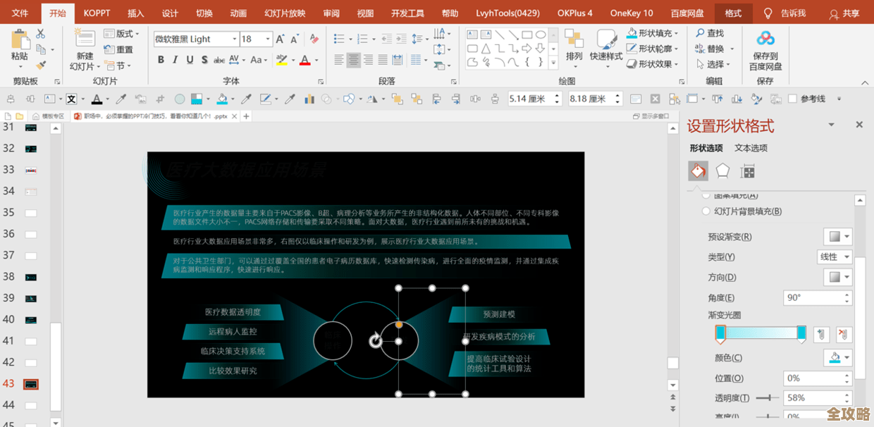Select 幻灯片背景填充 radio button

point(706,211)
